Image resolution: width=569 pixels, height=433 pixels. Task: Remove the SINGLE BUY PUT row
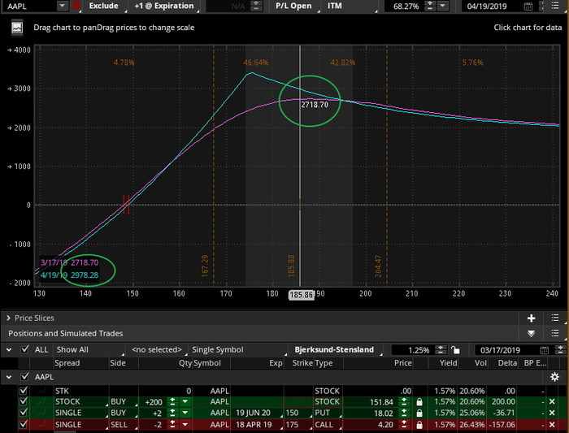[x=552, y=413]
